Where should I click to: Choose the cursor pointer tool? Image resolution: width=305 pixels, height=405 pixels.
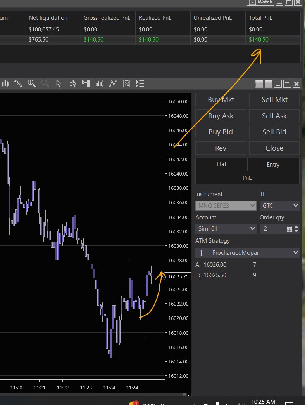click(x=59, y=83)
